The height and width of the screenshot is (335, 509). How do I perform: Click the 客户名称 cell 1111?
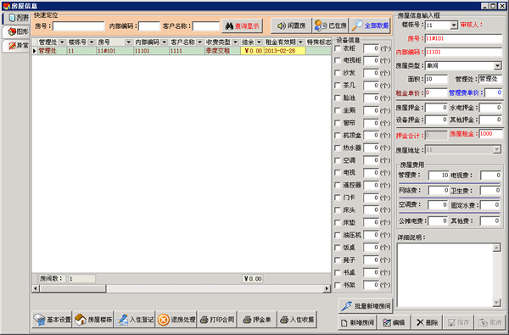coord(187,51)
